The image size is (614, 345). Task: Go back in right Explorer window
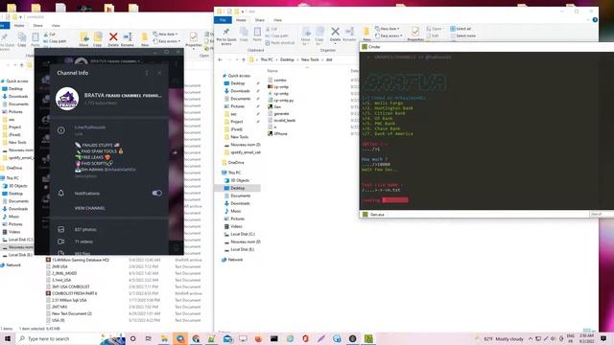[x=221, y=59]
